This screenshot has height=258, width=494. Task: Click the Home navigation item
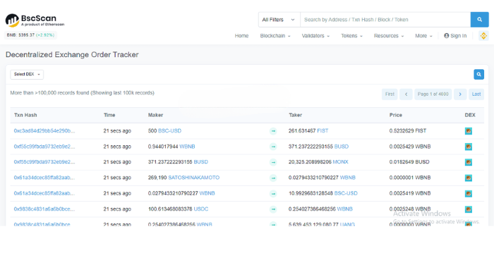(x=241, y=36)
